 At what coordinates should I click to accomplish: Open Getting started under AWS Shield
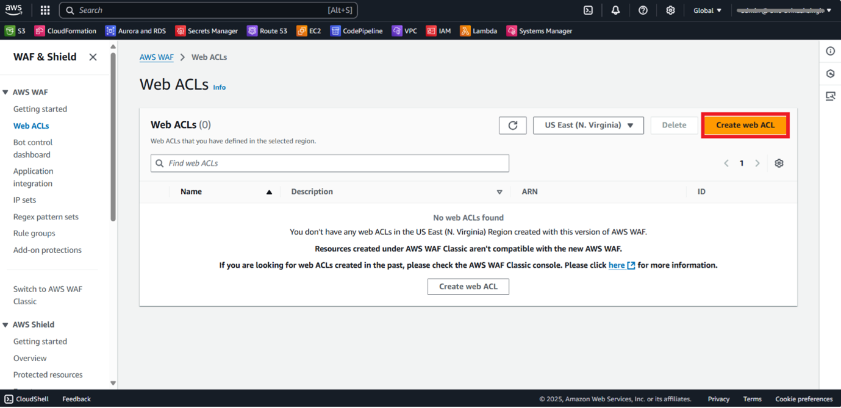coord(40,342)
